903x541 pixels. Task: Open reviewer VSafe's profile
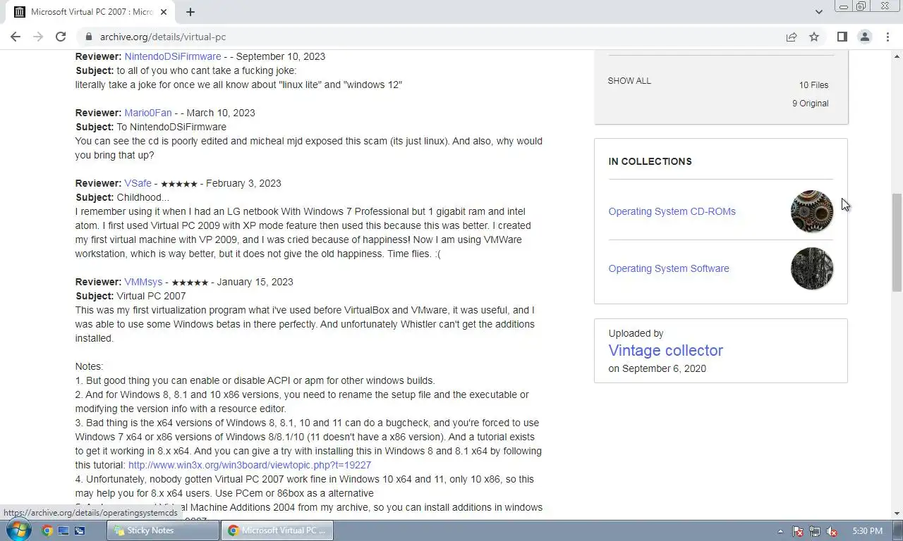coord(138,183)
